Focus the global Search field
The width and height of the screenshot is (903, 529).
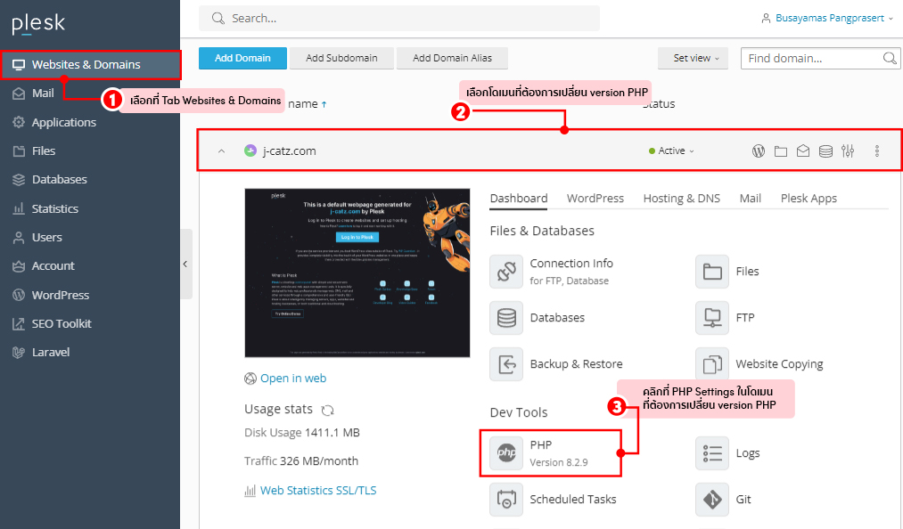click(x=399, y=19)
